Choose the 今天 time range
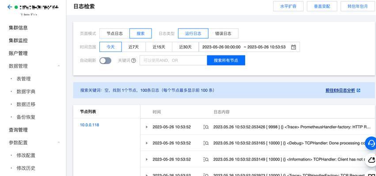The image size is (376, 176). [x=110, y=47]
